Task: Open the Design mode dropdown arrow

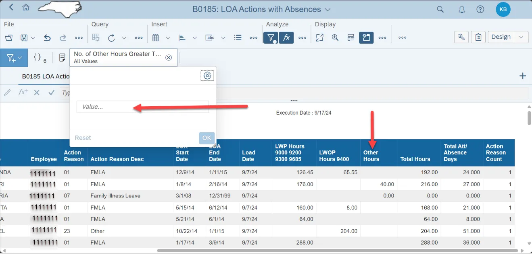Action: 522,37
